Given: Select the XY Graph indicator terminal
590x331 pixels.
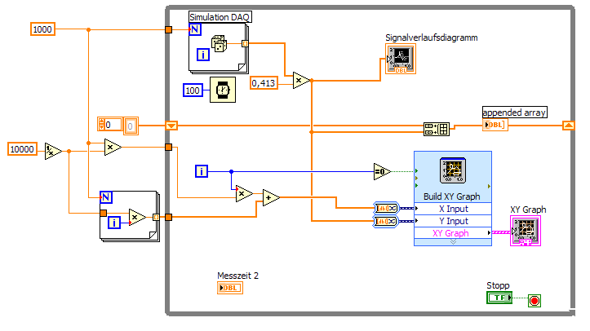Looking at the screenshot, I should [x=526, y=231].
